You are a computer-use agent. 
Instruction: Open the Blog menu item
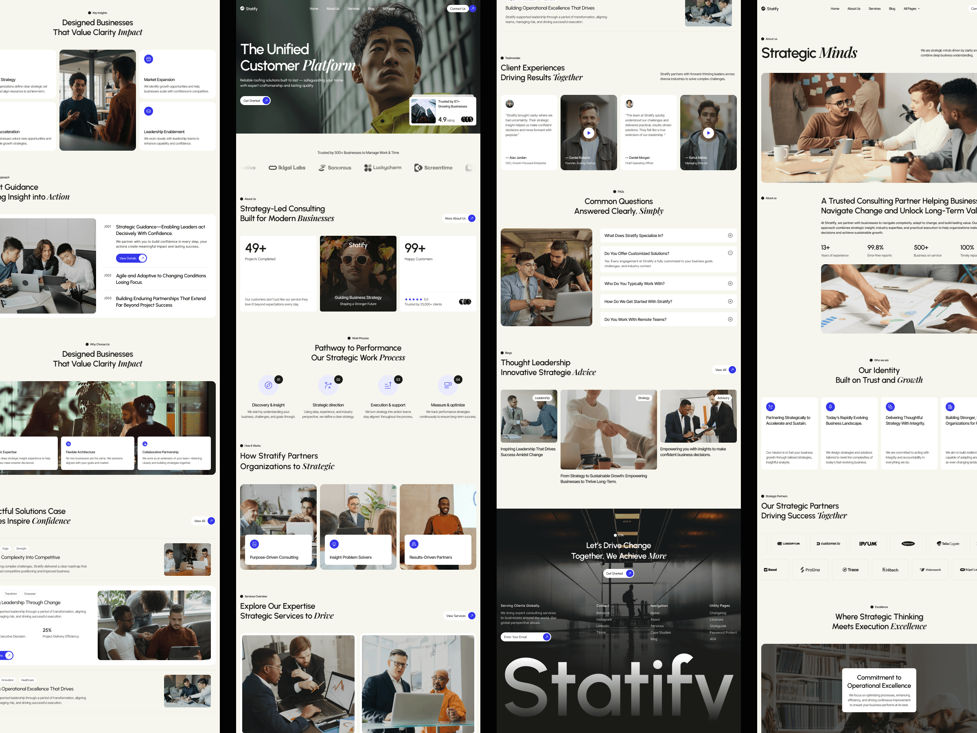pos(370,9)
